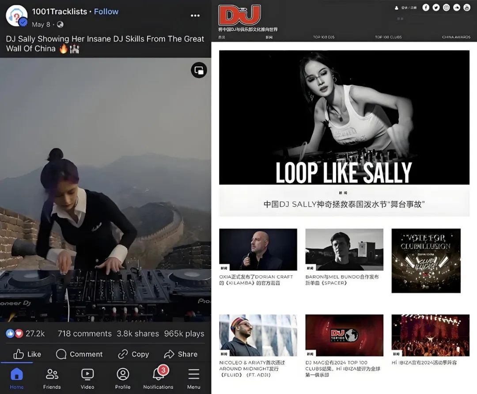Open the TOP 100 CLUBS menu
The height and width of the screenshot is (394, 477).
point(389,37)
